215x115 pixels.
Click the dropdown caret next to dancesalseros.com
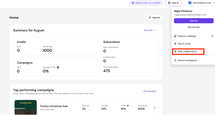pos(213,3)
